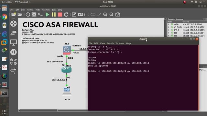Image resolution: width=207 pixels, height=116 pixels.
Task: Open GNS3 File menu
Action: click(12, 10)
